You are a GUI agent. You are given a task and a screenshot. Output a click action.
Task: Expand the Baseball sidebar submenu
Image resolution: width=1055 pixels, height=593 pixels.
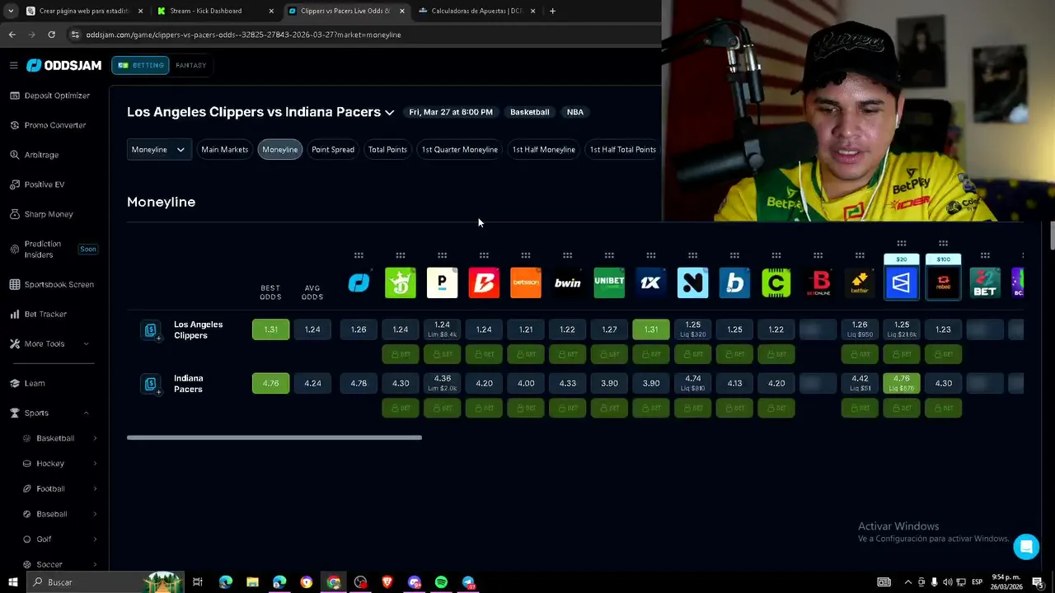(95, 514)
